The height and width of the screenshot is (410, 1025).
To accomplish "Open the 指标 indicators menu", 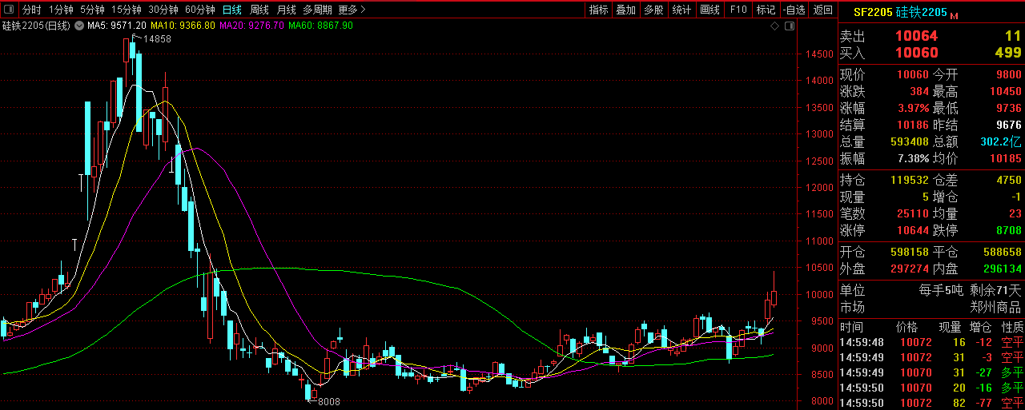I will 598,10.
